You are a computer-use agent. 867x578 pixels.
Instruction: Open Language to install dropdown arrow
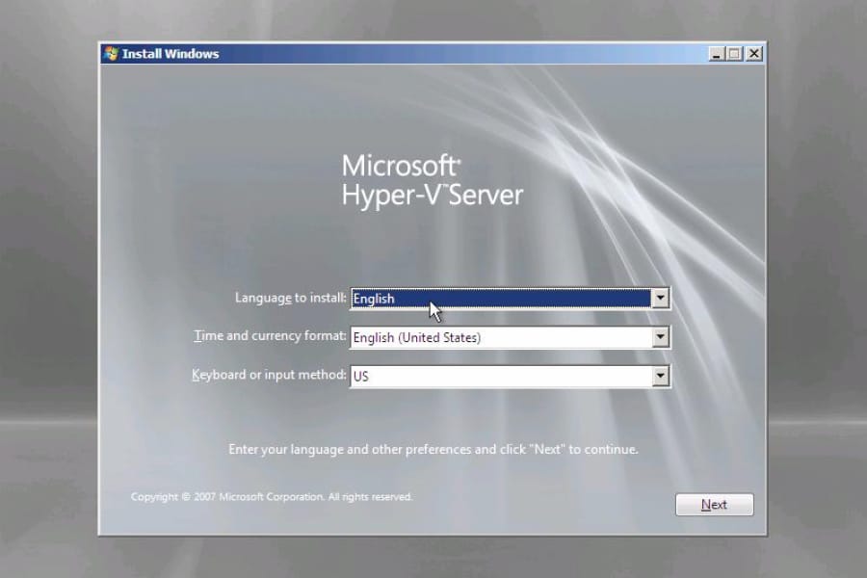[x=660, y=298]
